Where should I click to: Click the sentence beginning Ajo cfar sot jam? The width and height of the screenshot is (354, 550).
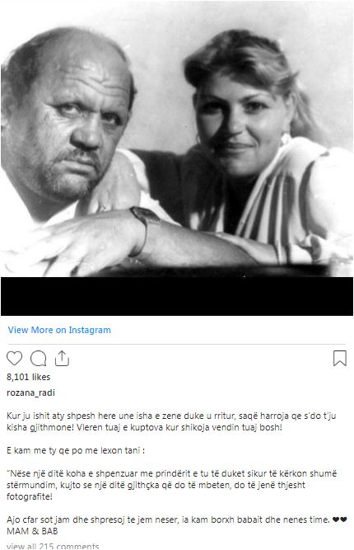tap(168, 519)
